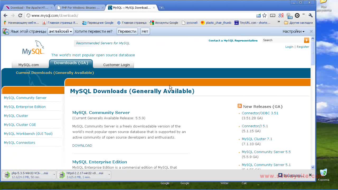
Task: Click the 'Register' link
Action: [x=303, y=47]
